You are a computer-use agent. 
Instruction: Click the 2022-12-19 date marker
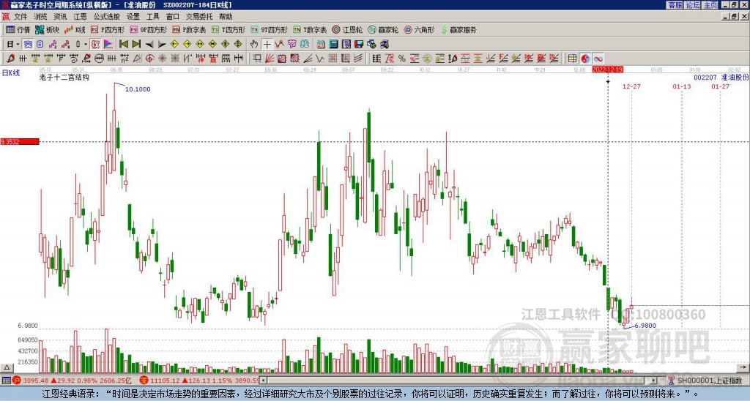[607, 70]
